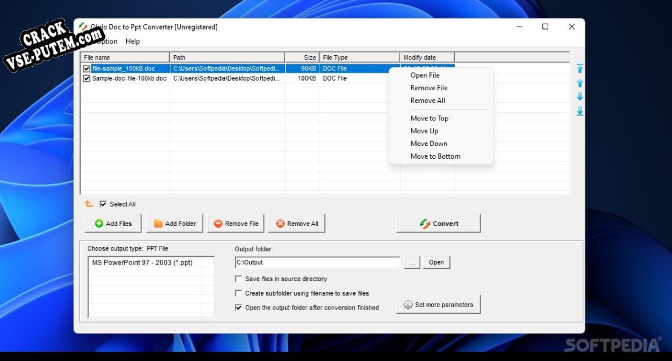Choose Move to Top in the context menu

429,118
